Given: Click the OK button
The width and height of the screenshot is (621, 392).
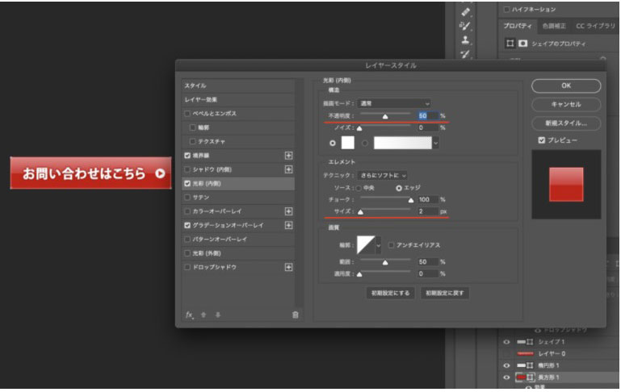Looking at the screenshot, I should 565,85.
